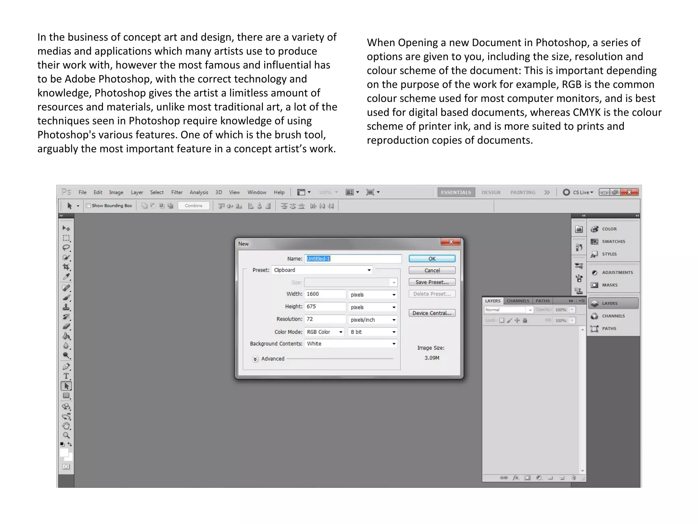Select the Clone Stamp tool
698x524 pixels.
(66, 307)
